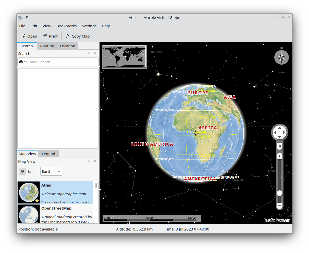
Task: Switch to the Legend tab
Action: click(x=48, y=154)
